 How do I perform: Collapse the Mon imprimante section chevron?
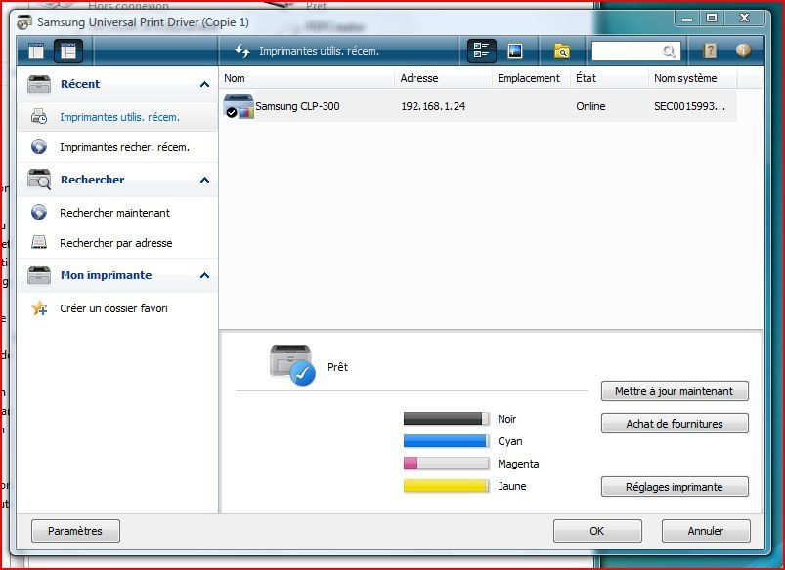tap(204, 275)
